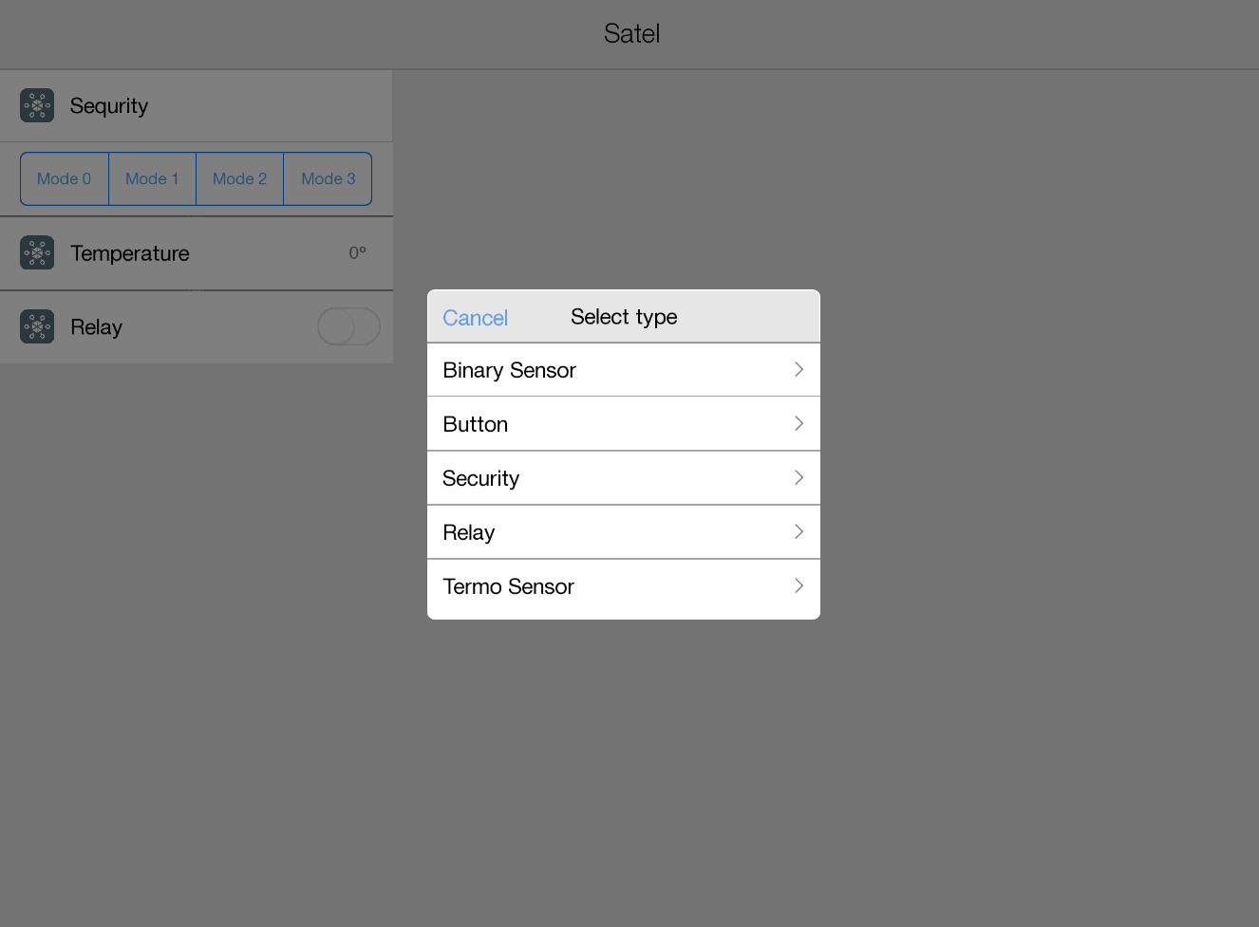Choose Mode 3 security mode

pyautogui.click(x=328, y=179)
